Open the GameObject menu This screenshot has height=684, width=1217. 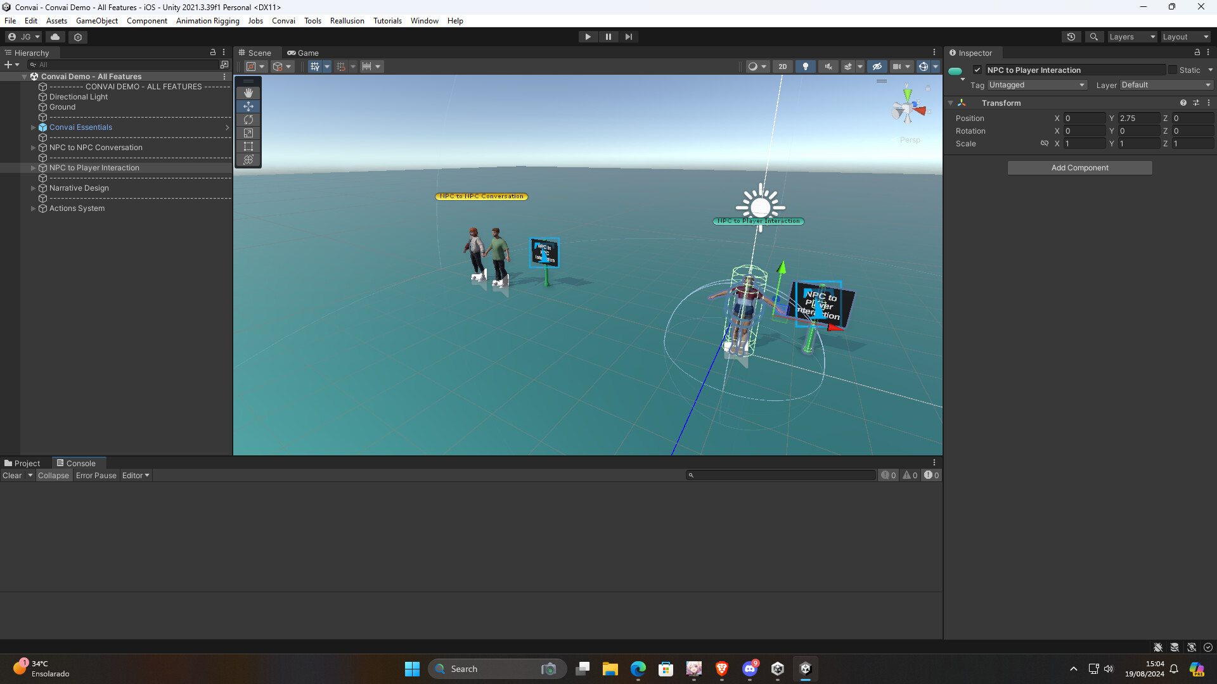tap(97, 21)
